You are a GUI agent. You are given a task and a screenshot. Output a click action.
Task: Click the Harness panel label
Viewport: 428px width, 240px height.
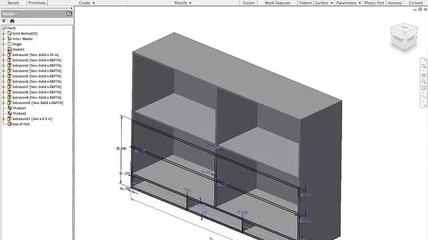(x=395, y=3)
